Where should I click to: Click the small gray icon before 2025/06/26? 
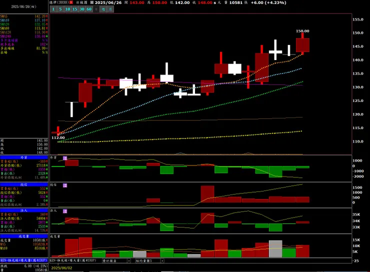pyautogui.click(x=92, y=2)
